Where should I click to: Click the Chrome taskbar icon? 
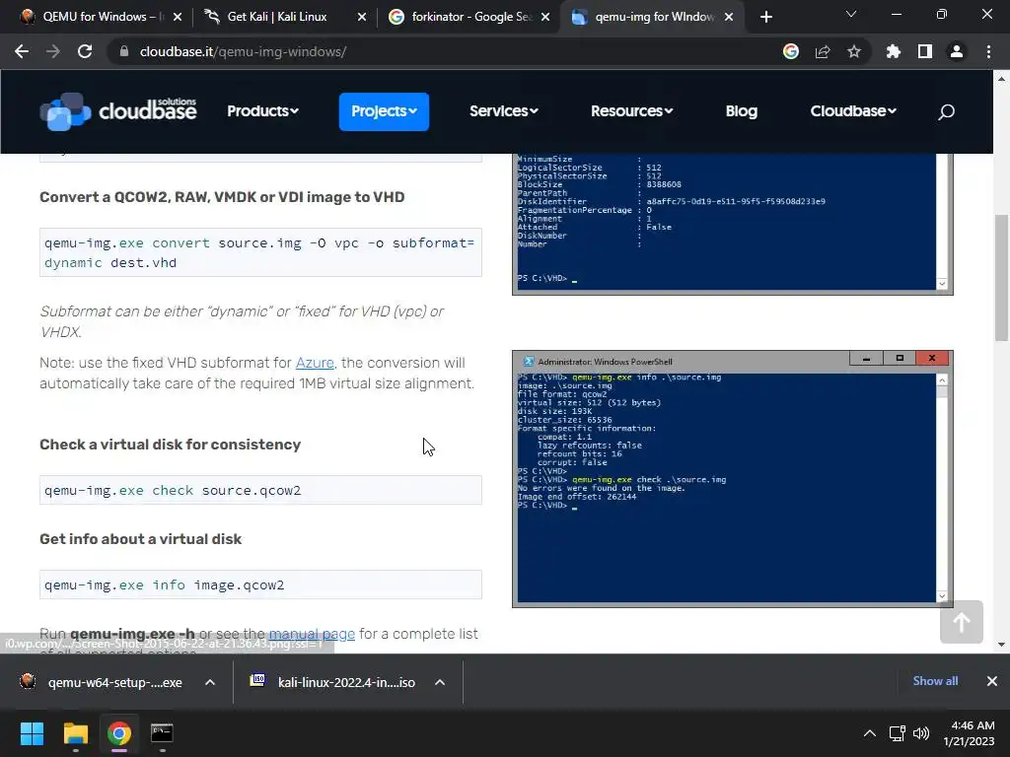click(119, 733)
